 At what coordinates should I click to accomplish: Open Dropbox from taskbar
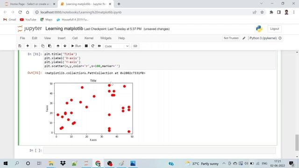coord(63,163)
